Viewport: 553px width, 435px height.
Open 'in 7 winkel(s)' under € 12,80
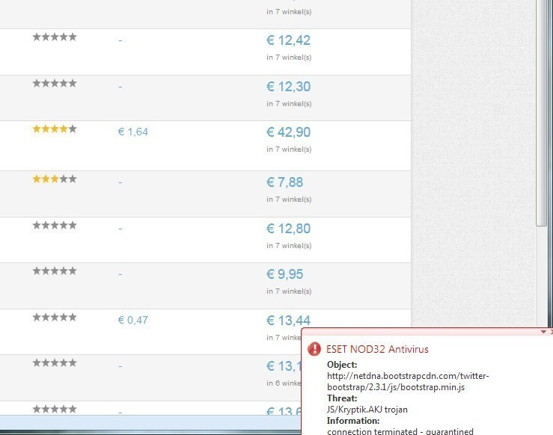click(x=289, y=246)
